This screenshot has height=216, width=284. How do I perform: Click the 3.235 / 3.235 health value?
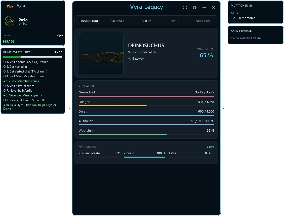point(205,92)
